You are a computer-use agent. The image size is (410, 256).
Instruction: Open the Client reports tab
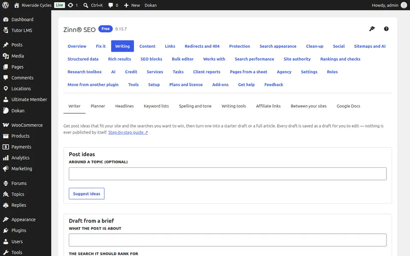click(x=207, y=72)
